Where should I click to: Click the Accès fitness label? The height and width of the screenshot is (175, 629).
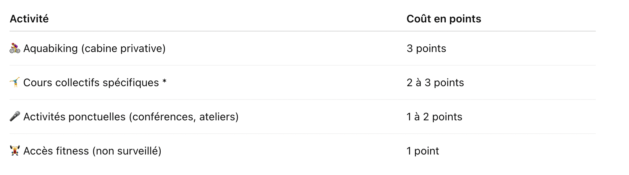point(56,151)
